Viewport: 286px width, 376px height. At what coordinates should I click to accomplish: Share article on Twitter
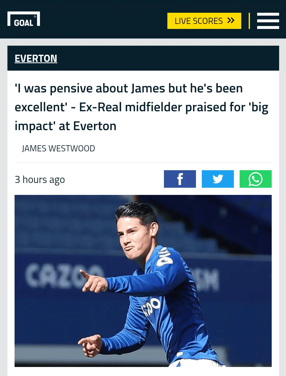point(218,179)
